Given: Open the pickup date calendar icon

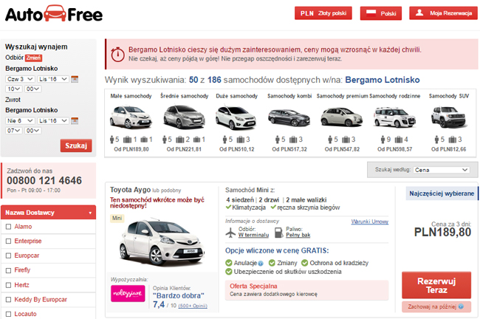Looking at the screenshot, I should [75, 79].
